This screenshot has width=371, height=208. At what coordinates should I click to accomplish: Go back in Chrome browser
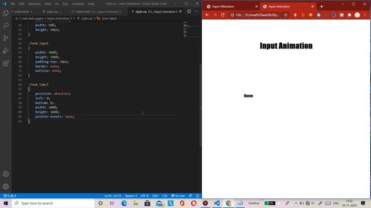[208, 15]
